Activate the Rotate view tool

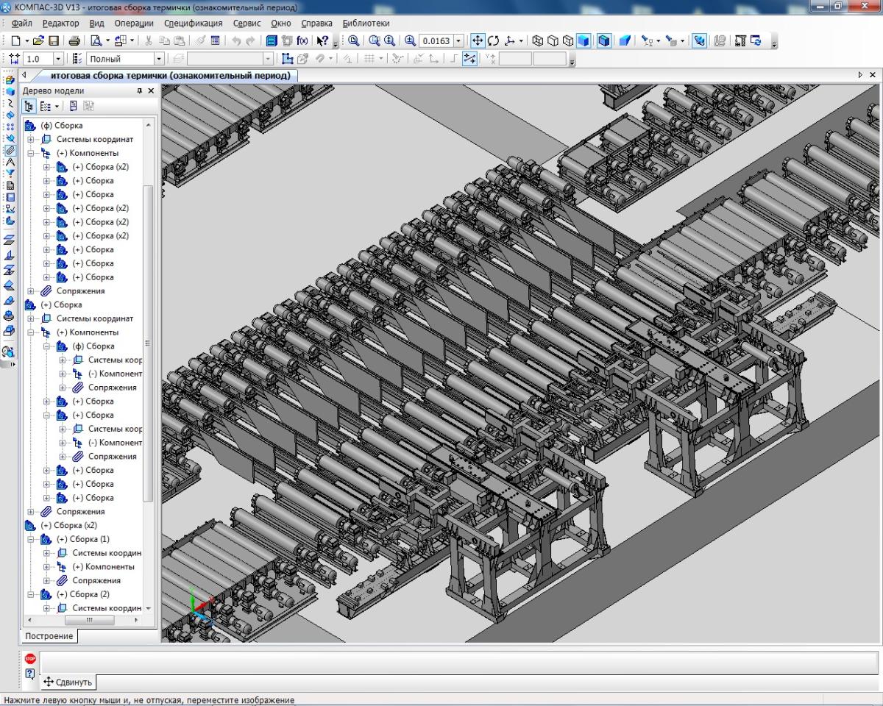(x=493, y=41)
